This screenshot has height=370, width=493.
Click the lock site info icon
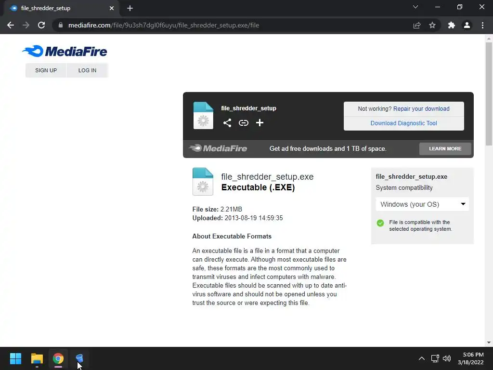click(x=61, y=25)
